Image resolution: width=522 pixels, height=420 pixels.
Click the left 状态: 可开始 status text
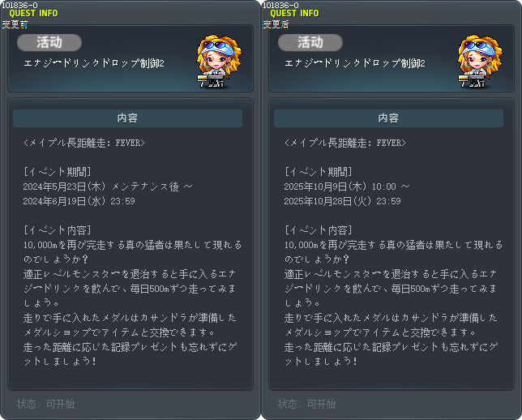click(x=46, y=404)
